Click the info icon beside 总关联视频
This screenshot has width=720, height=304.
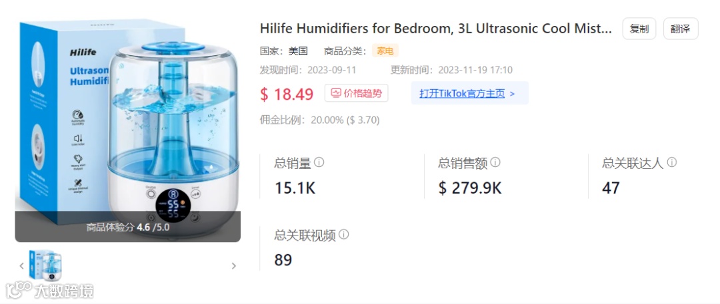point(343,235)
